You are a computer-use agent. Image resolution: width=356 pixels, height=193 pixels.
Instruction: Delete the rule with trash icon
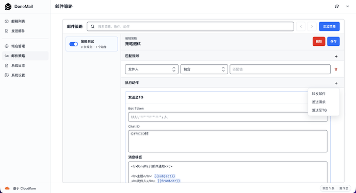pyautogui.click(x=336, y=69)
